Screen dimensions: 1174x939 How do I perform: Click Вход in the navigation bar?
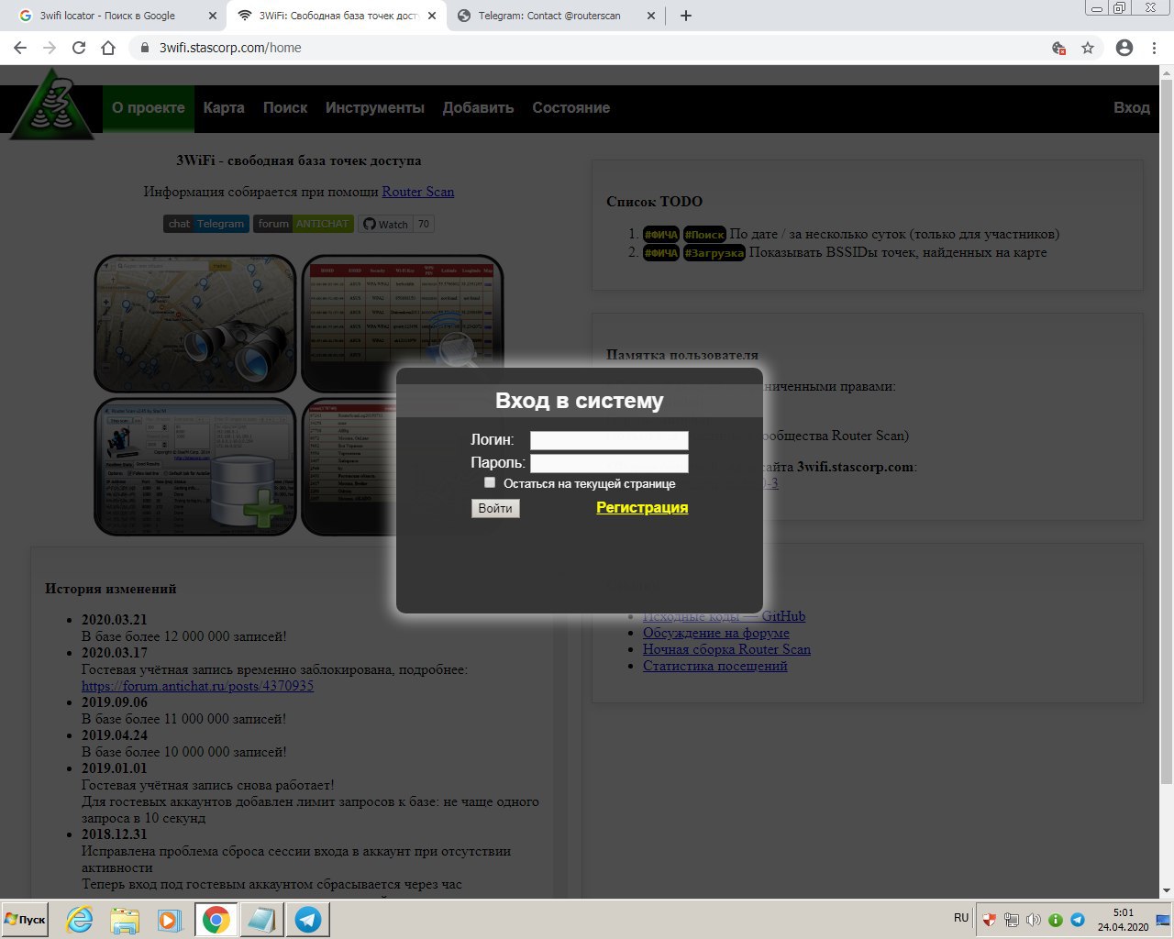1132,107
